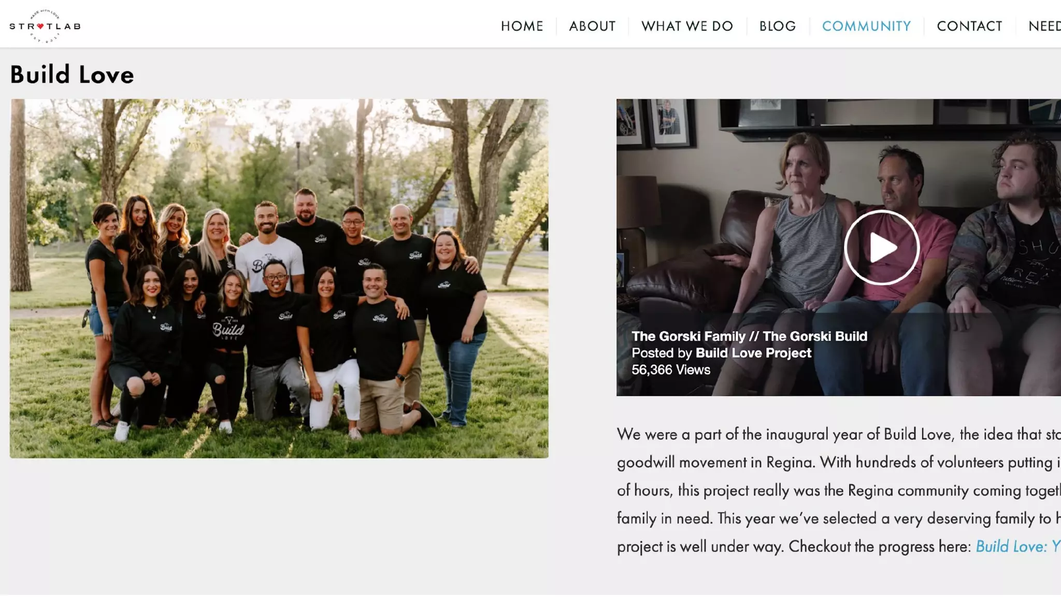
Task: Click the Stratlab heart logo
Action: [x=45, y=26]
